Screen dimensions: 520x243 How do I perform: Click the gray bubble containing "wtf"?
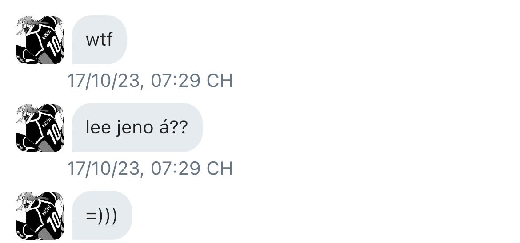(99, 40)
